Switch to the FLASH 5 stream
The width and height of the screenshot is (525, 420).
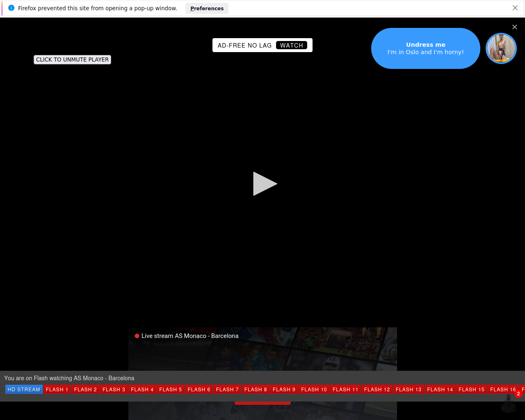(170, 389)
